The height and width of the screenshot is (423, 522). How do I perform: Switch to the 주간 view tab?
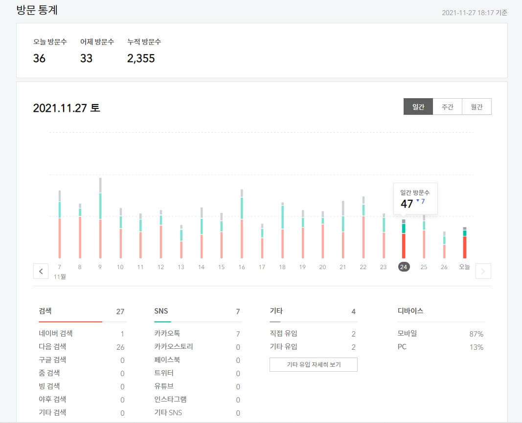447,106
